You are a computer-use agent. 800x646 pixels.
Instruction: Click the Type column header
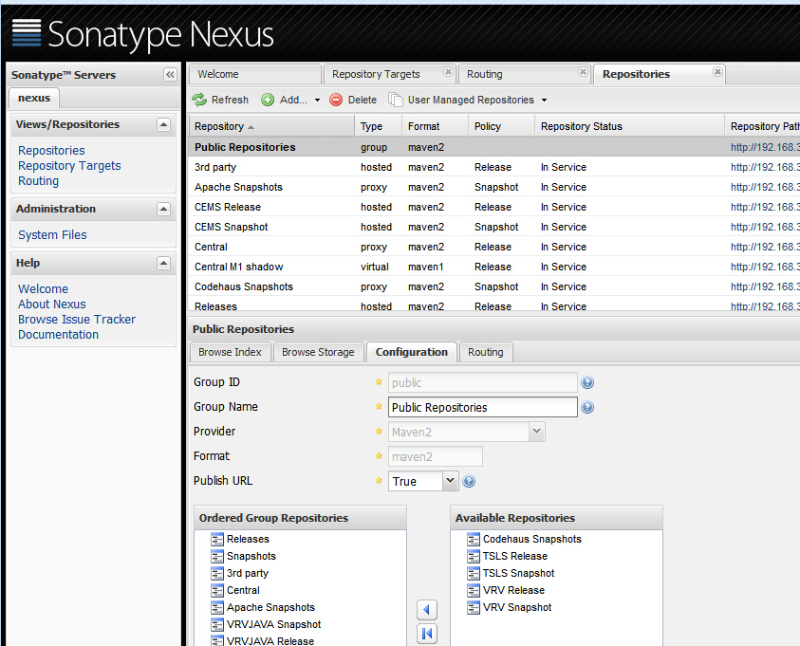pos(379,126)
